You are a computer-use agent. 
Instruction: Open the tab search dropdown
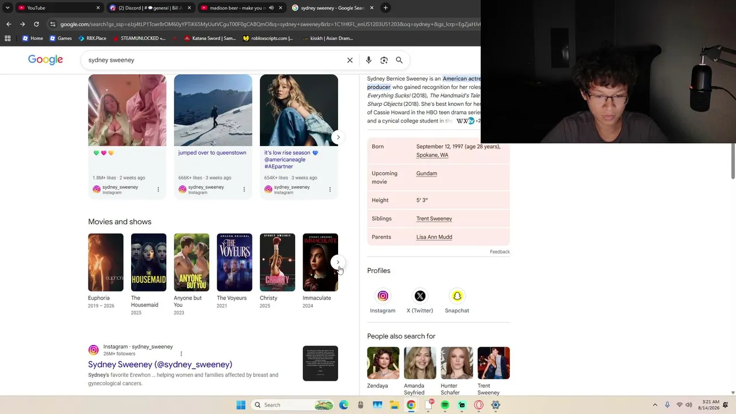click(7, 8)
